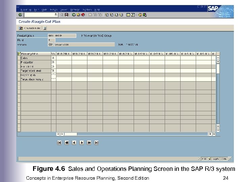
Task: Click the table's vertical scrollbar thumb
Action: (218, 69)
